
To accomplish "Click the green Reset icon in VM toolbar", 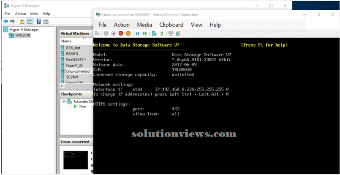I will pyautogui.click(x=145, y=33).
